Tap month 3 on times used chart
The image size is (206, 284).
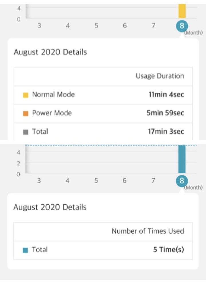(x=39, y=181)
